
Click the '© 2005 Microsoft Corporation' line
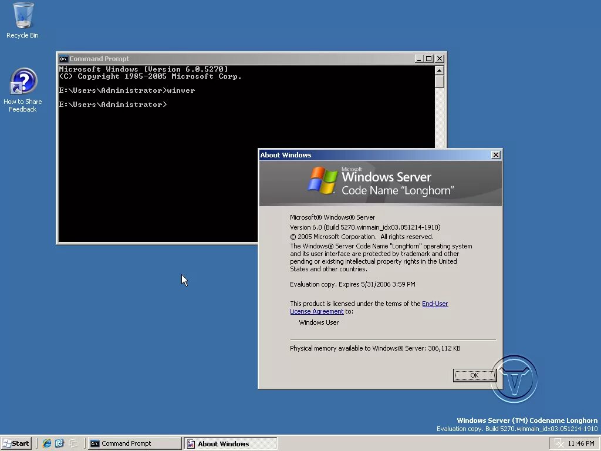362,237
